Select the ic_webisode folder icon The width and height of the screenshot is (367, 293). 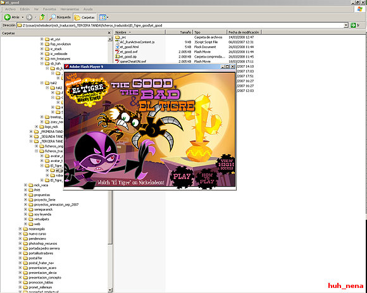point(47,54)
